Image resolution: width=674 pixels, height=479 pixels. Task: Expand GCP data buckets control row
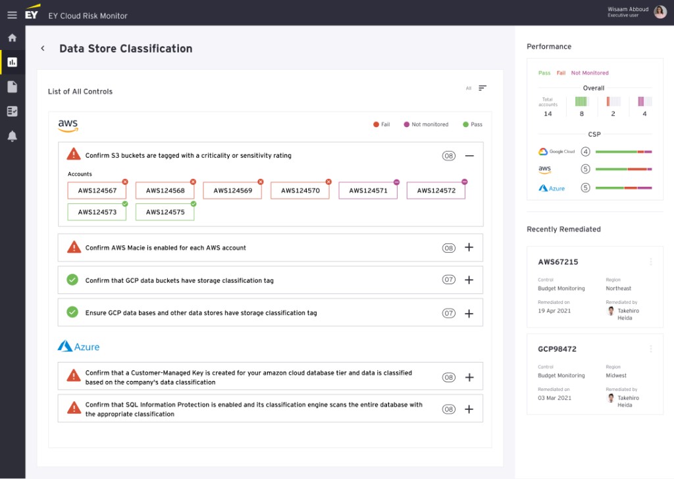(x=469, y=280)
